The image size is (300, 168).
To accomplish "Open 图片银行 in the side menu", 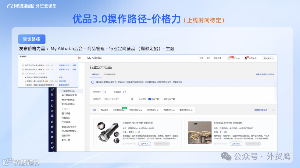I will [x=66, y=113].
